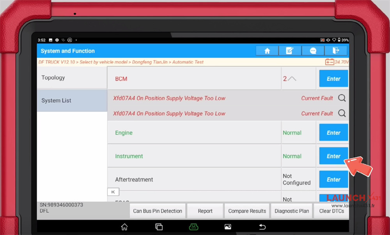The height and width of the screenshot is (235, 390).
Task: Select the BCM system name
Action: coord(121,79)
